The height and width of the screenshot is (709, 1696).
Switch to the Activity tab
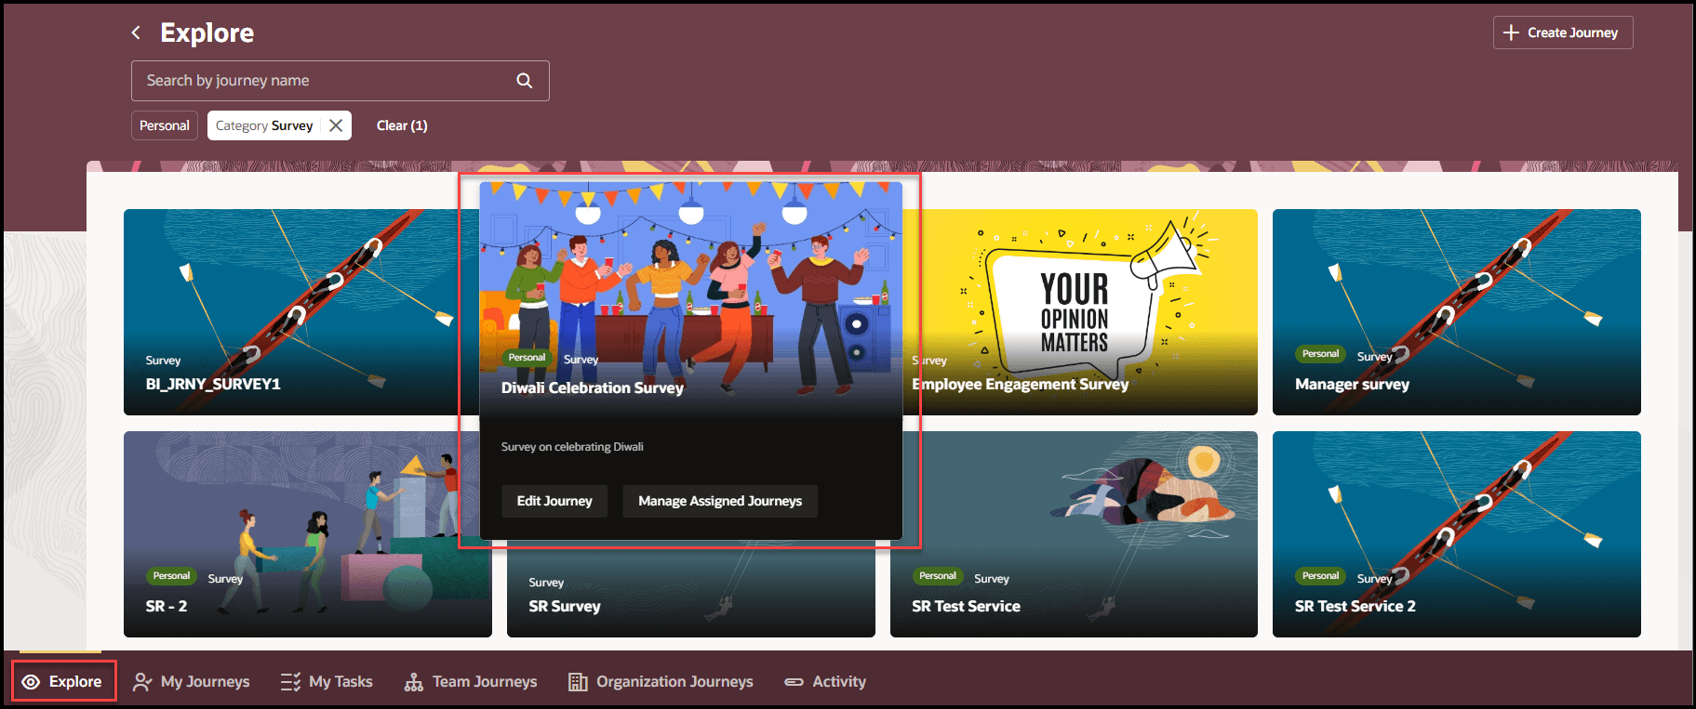[825, 682]
